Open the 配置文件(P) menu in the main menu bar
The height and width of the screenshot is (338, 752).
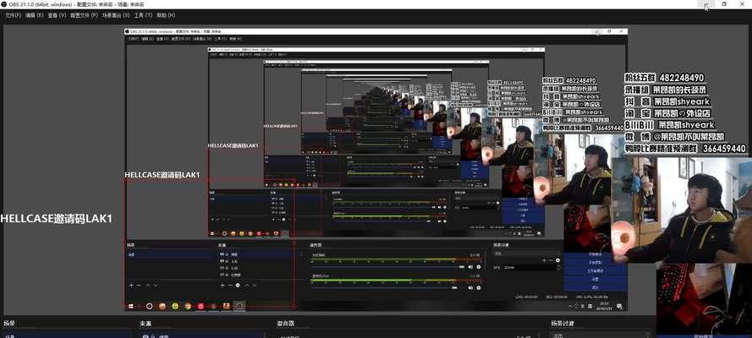84,15
